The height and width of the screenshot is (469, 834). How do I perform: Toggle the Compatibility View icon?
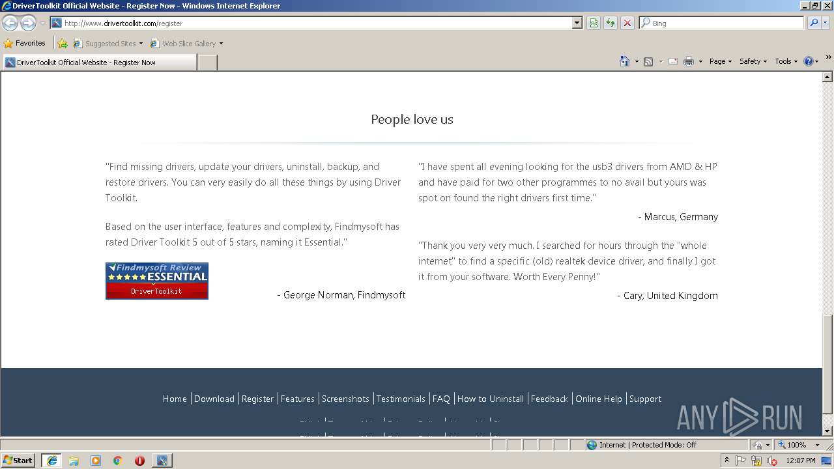(594, 23)
